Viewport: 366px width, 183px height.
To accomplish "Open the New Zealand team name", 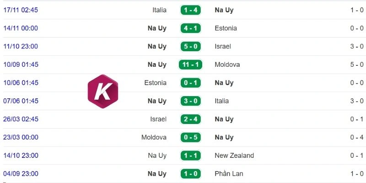I will click(234, 156).
